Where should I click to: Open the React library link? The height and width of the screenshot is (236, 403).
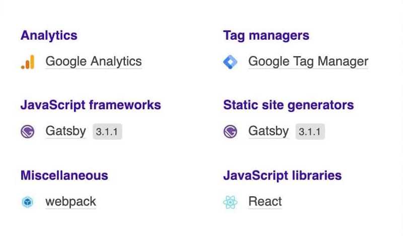click(x=265, y=202)
